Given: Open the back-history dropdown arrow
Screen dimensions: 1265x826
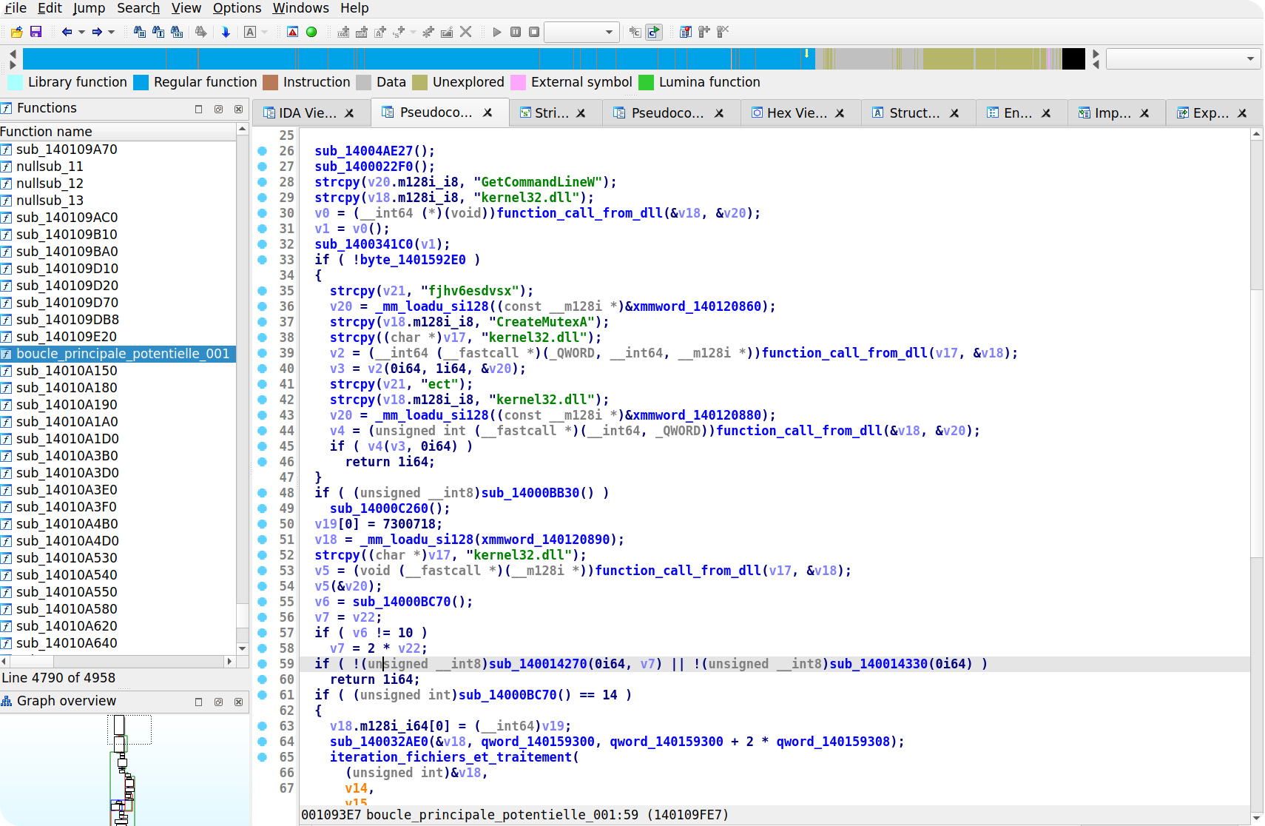Looking at the screenshot, I should [81, 32].
